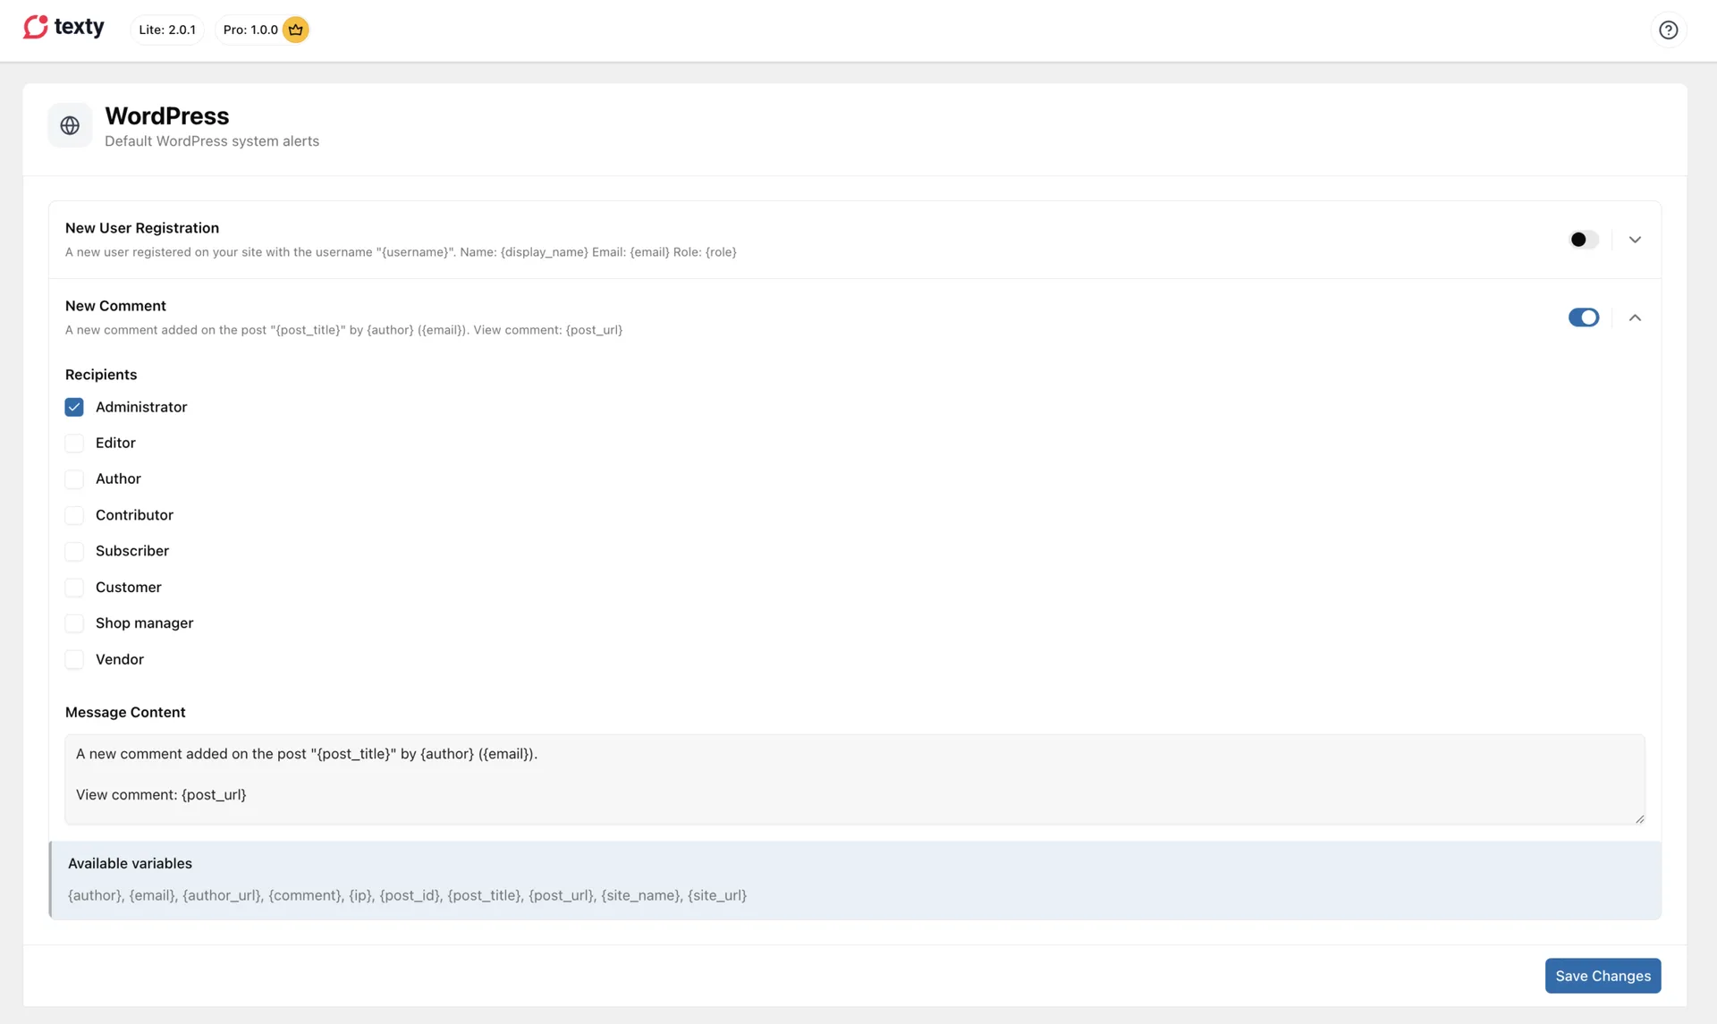Click the Lite: 2.0.1 version badge

167,30
